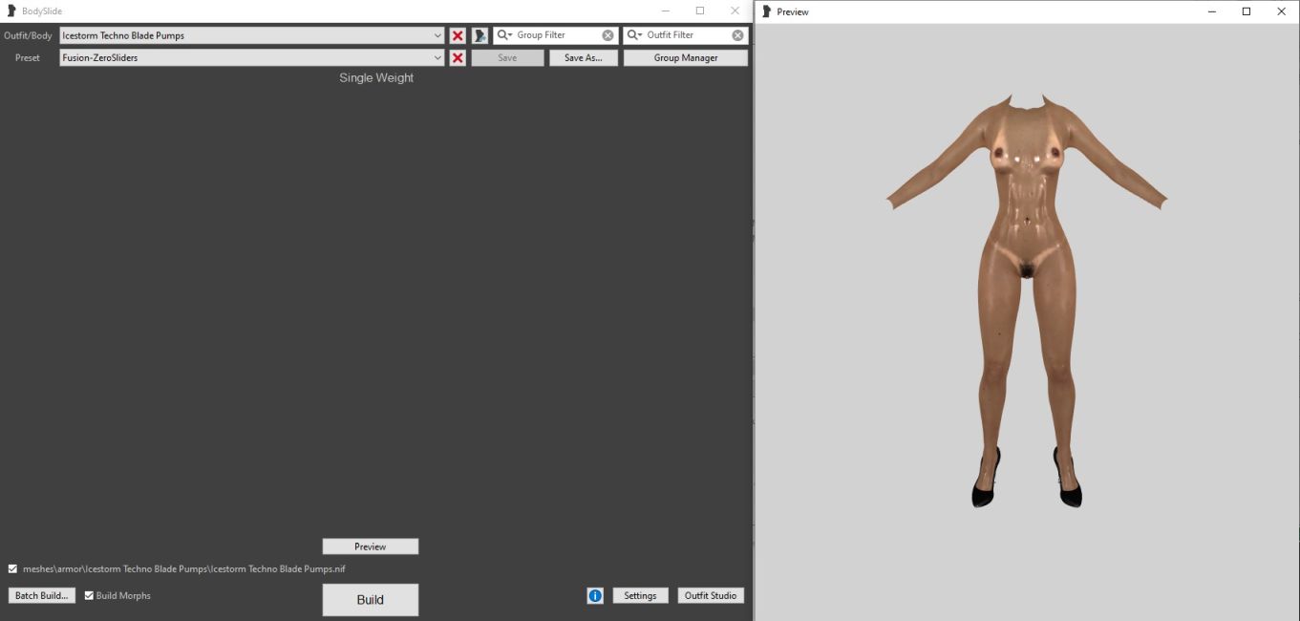The width and height of the screenshot is (1300, 621).
Task: Open the blue info/about icon
Action: coord(595,595)
